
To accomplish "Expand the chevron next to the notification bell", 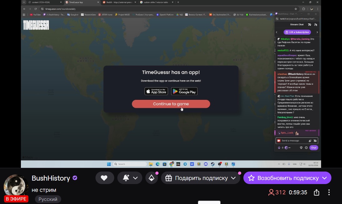I will click(135, 178).
